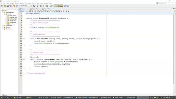The height and width of the screenshot is (99, 176).
Task: Open the Output window button at bottom
Action: coord(5,95)
